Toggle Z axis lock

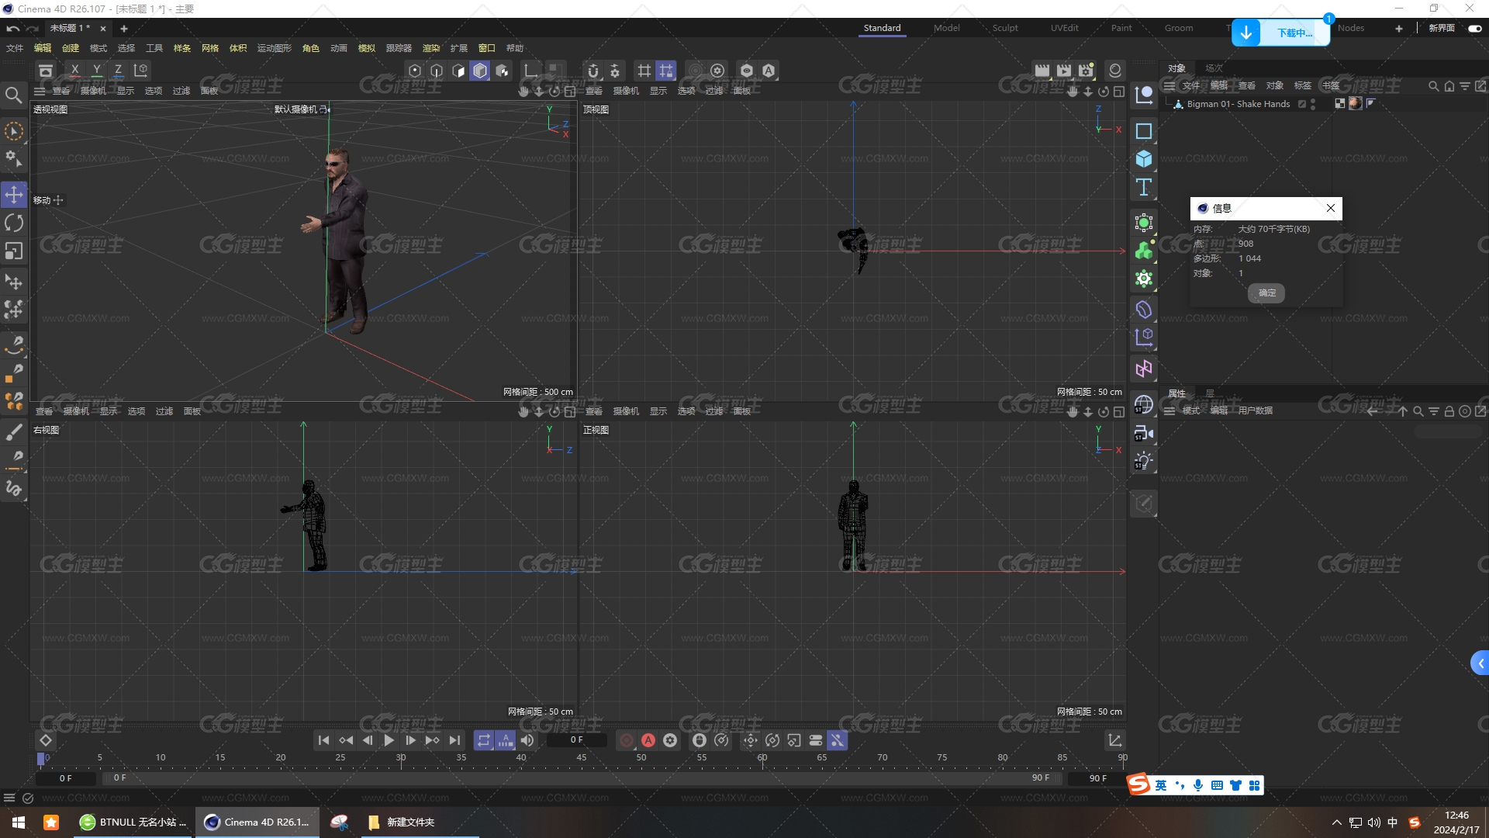tap(119, 71)
